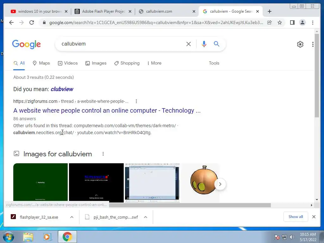Open Windows Explorer from taskbar
Viewport: 324px width, 243px height.
[28, 237]
